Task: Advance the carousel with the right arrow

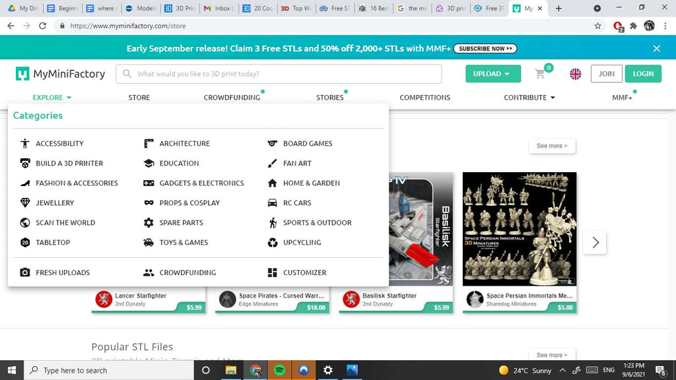Action: 595,242
